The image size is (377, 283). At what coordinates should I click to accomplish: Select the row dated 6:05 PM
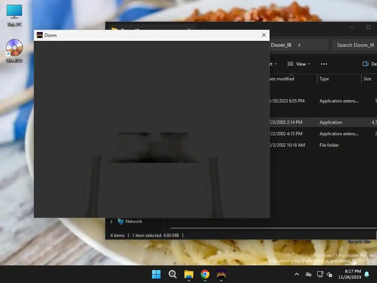coord(323,101)
